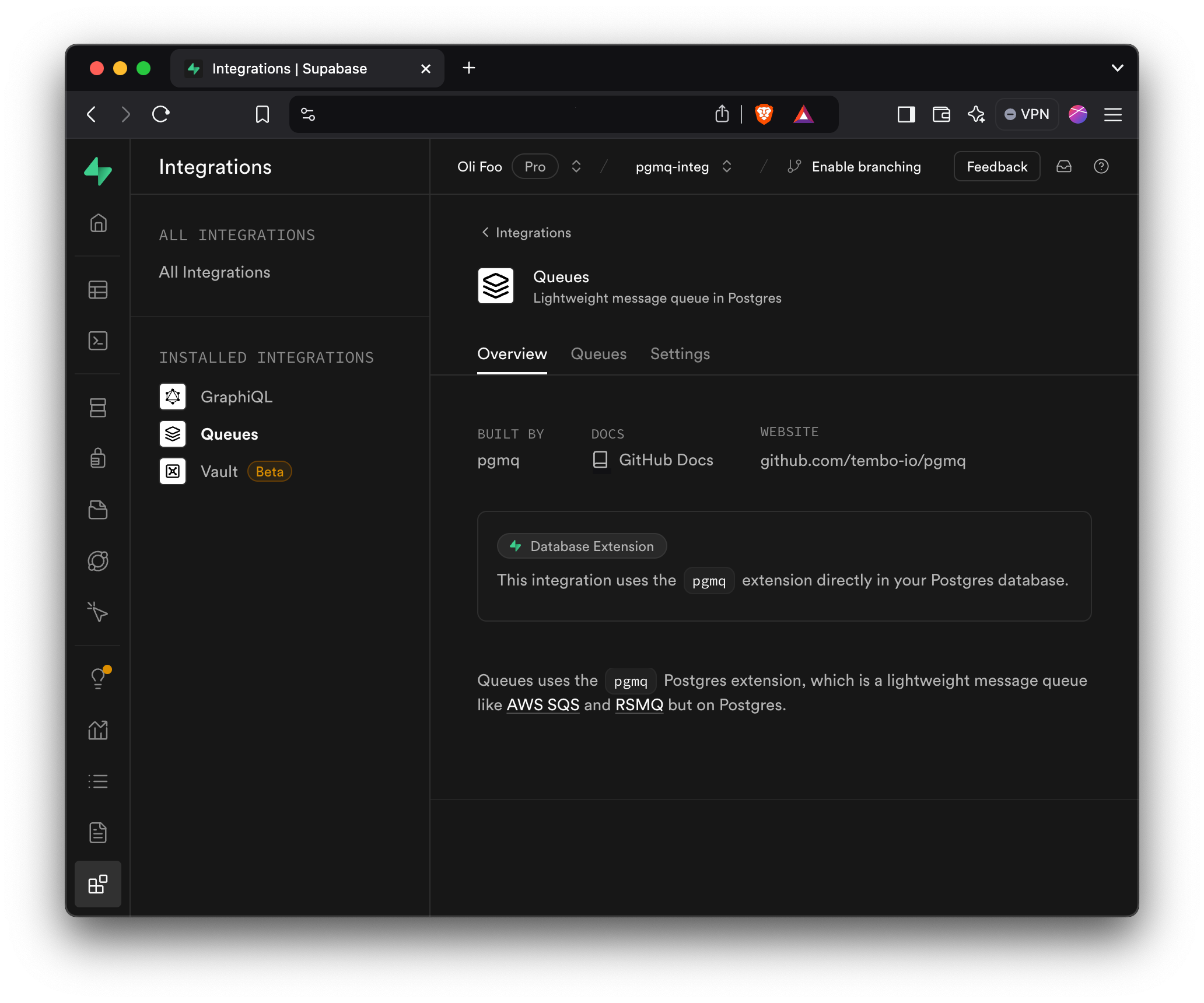Reload the page

coord(160,114)
